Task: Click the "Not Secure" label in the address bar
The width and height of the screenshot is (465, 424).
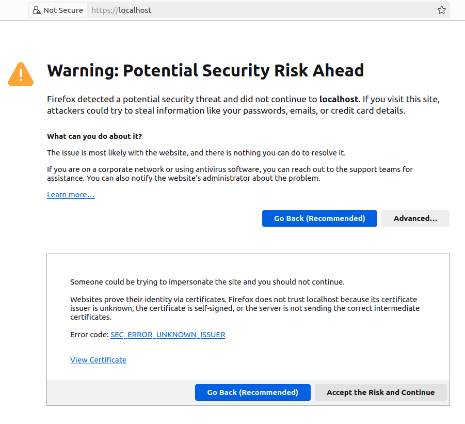Action: (x=63, y=10)
